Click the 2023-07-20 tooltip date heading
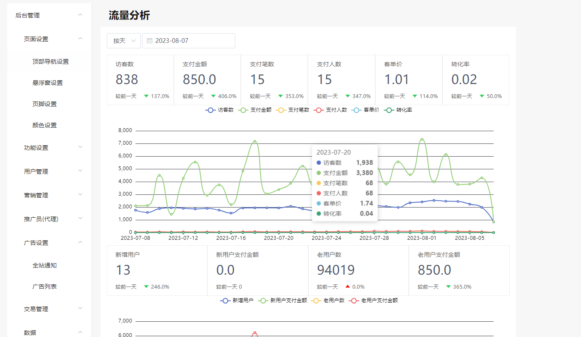The width and height of the screenshot is (581, 337). pos(334,152)
